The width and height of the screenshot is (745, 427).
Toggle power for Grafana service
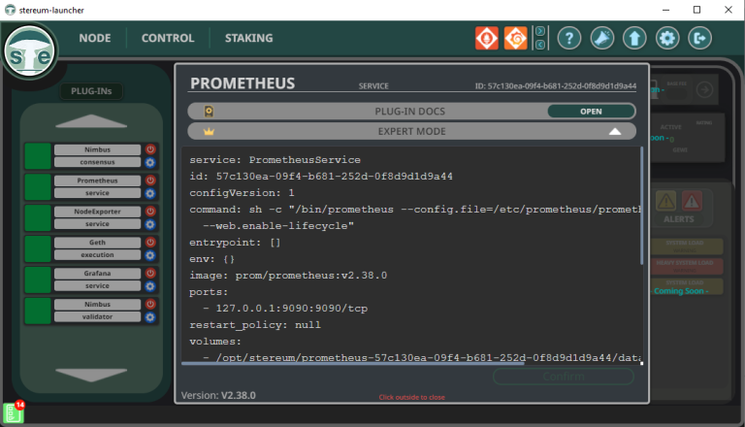[150, 273]
